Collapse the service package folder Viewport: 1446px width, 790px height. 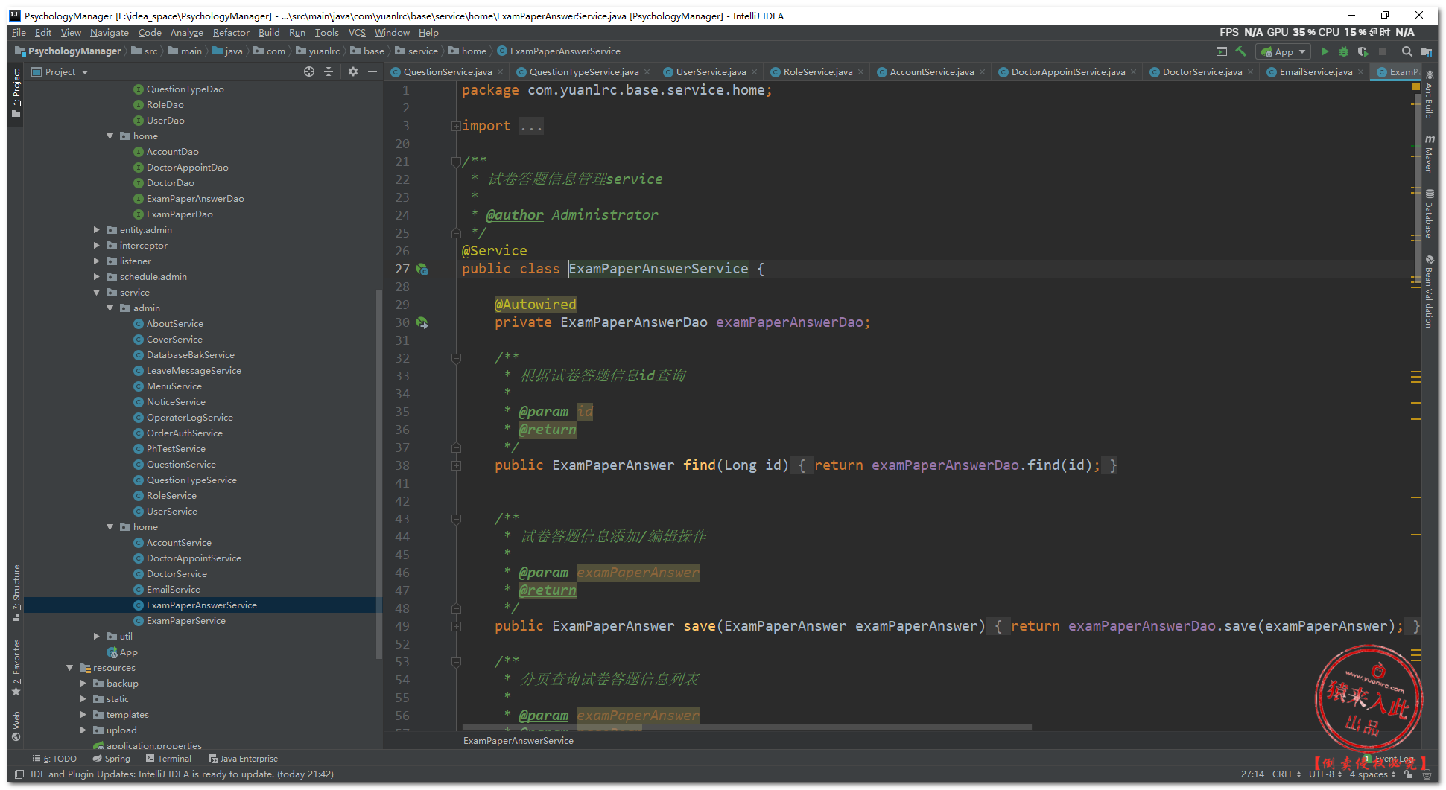[97, 293]
